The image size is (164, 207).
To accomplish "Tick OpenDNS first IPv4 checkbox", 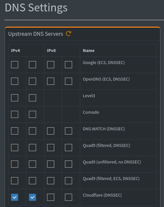I will [15, 81].
